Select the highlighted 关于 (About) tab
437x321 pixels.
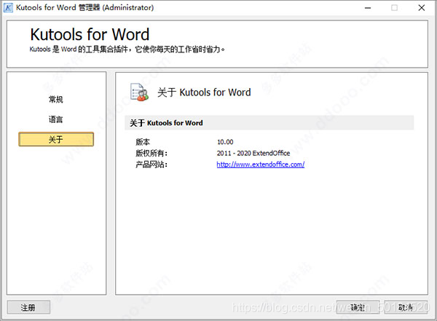[56, 139]
